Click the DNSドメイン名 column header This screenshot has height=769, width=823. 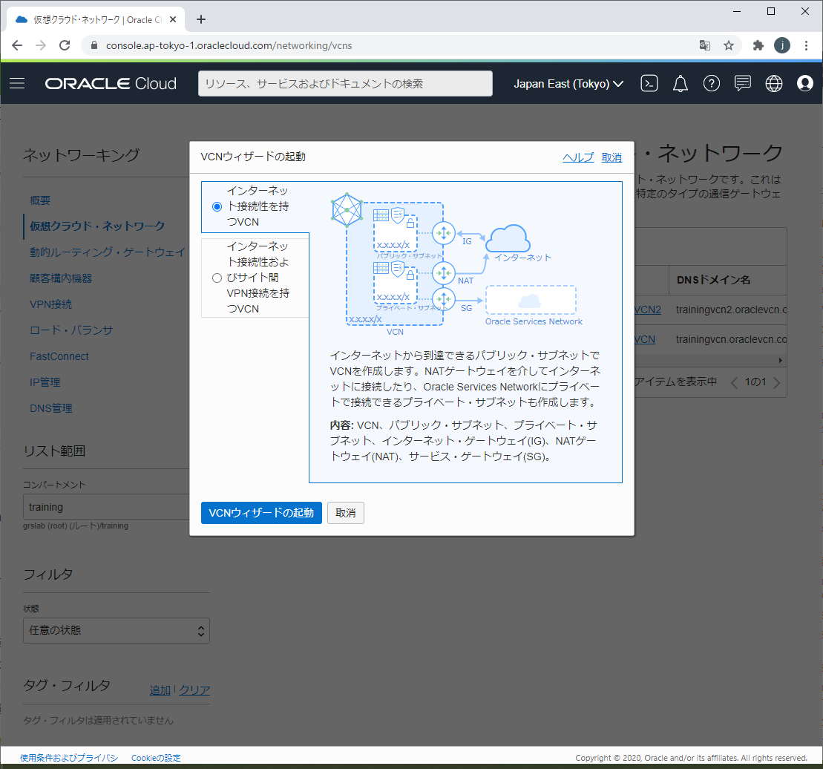[x=713, y=281]
